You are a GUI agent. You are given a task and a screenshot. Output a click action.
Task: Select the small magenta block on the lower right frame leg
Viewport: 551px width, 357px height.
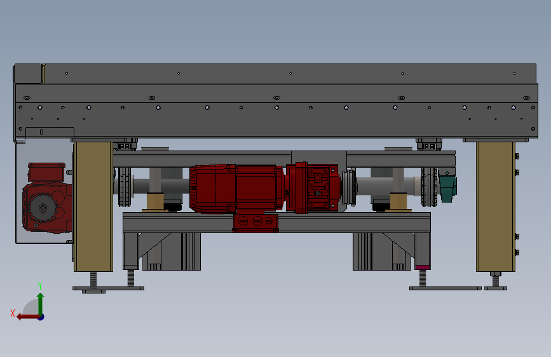pyautogui.click(x=422, y=267)
